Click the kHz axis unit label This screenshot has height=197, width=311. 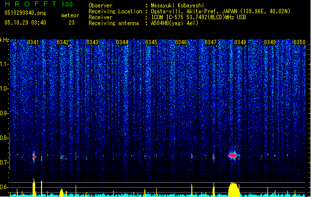pos(4,40)
